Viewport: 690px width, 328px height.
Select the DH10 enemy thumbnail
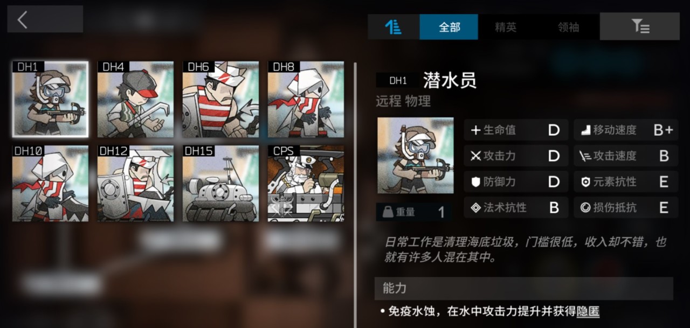coord(50,183)
